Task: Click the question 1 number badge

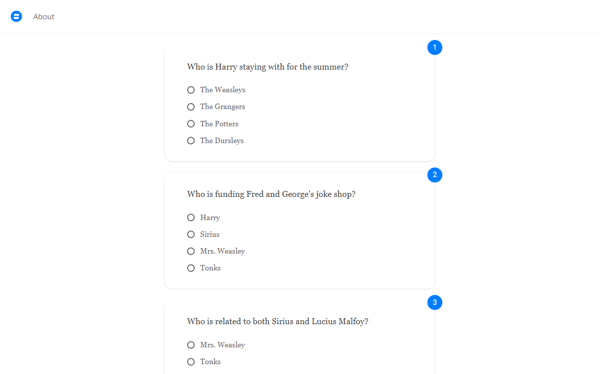Action: coord(435,47)
